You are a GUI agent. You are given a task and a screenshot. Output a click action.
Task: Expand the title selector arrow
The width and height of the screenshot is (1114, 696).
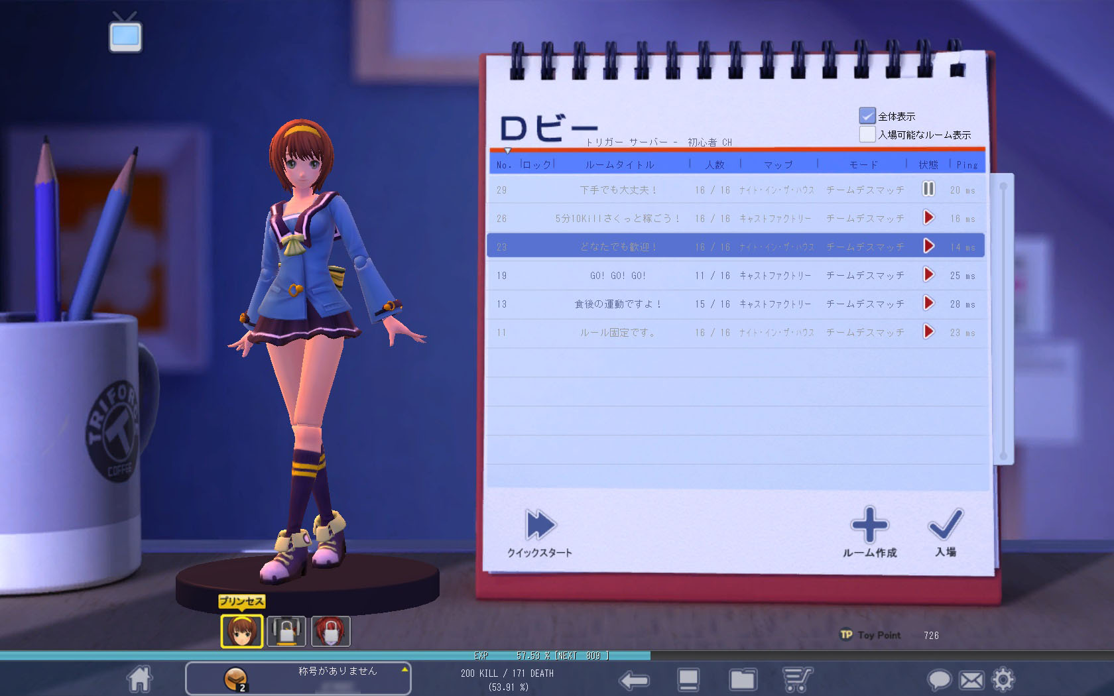coord(404,670)
